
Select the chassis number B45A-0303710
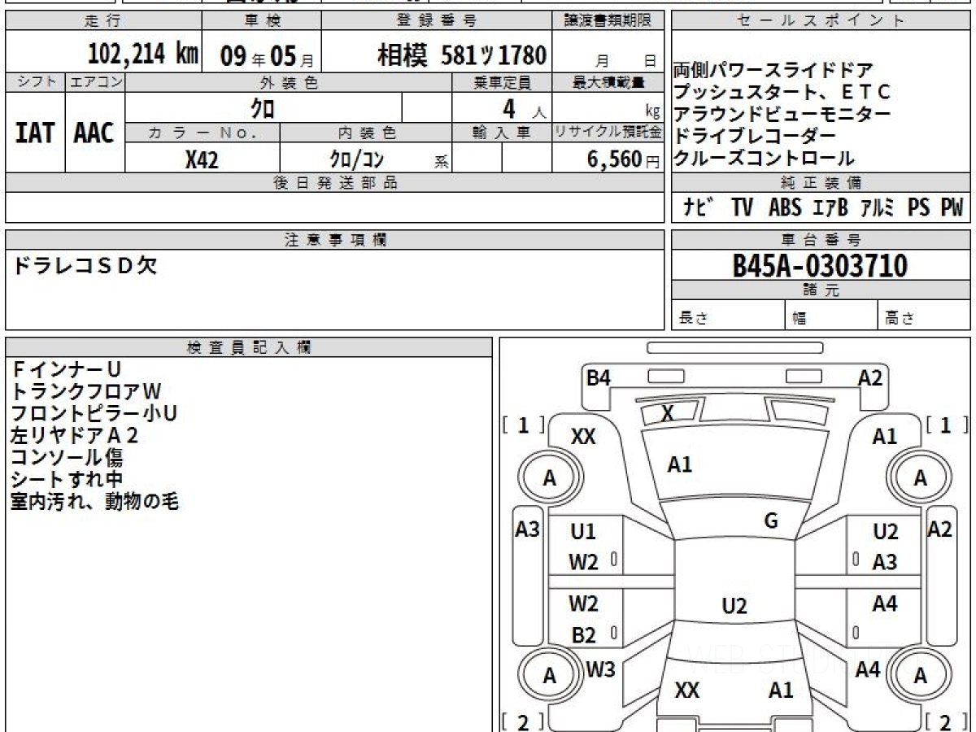tap(820, 266)
